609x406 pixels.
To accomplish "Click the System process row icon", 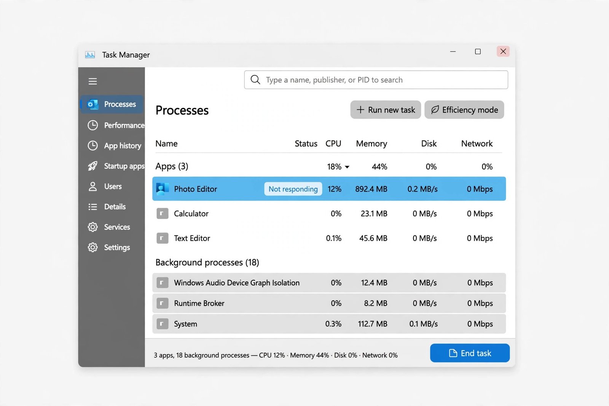I will [x=163, y=324].
